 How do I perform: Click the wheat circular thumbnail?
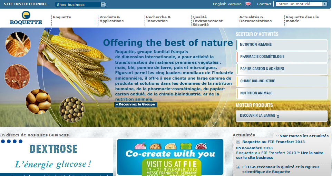coord(17,76)
